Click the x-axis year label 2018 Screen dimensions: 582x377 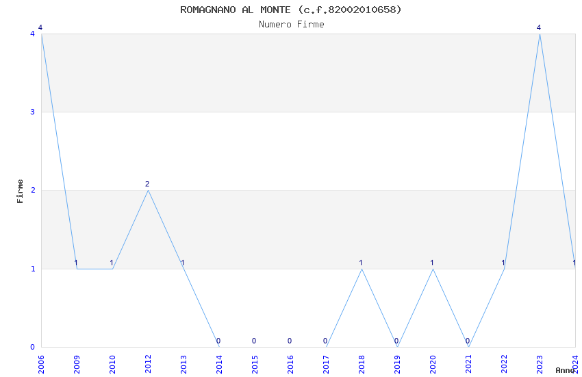click(x=362, y=365)
